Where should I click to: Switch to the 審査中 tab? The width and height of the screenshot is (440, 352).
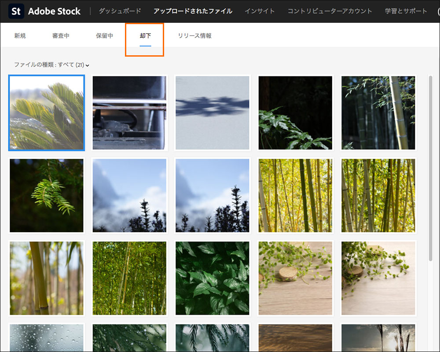coord(61,36)
